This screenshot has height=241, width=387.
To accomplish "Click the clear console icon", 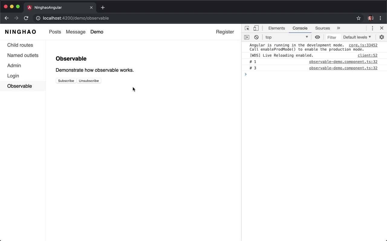I will (x=256, y=37).
